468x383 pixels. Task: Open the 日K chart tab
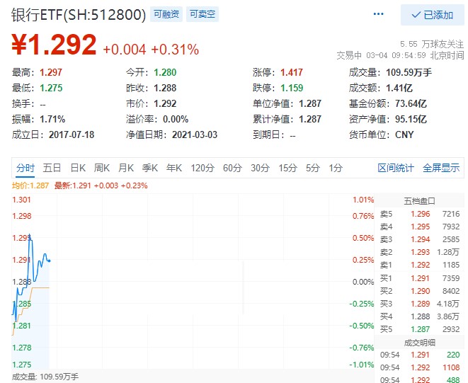click(78, 168)
